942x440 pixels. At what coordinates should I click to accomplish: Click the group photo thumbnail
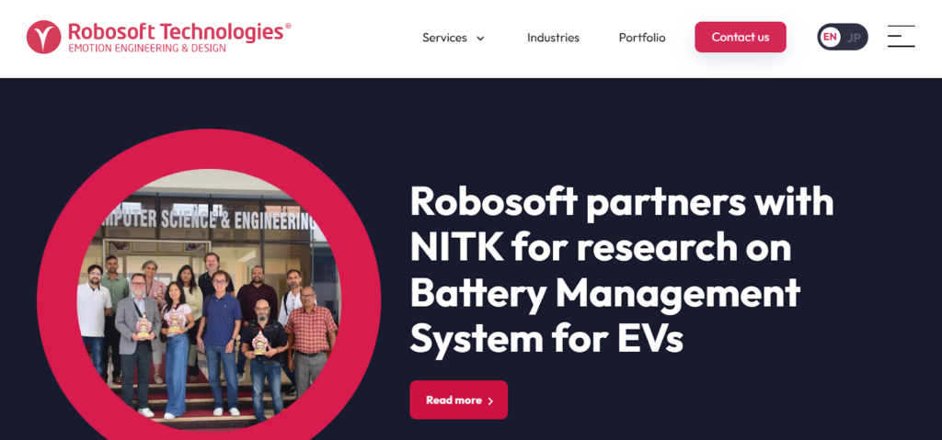point(209,299)
